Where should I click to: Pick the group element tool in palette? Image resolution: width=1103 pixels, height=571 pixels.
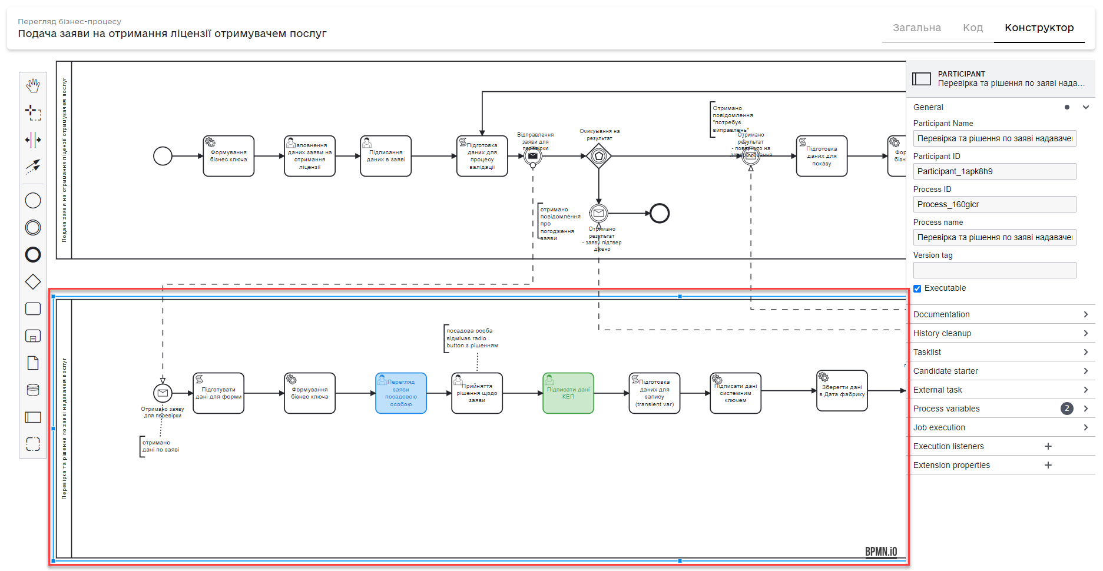(33, 444)
